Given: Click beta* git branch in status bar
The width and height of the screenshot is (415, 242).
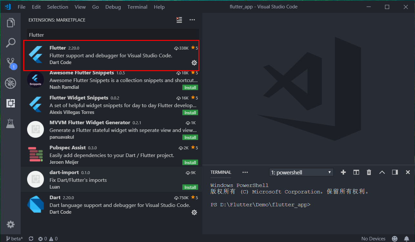Looking at the screenshot, I should point(15,238).
